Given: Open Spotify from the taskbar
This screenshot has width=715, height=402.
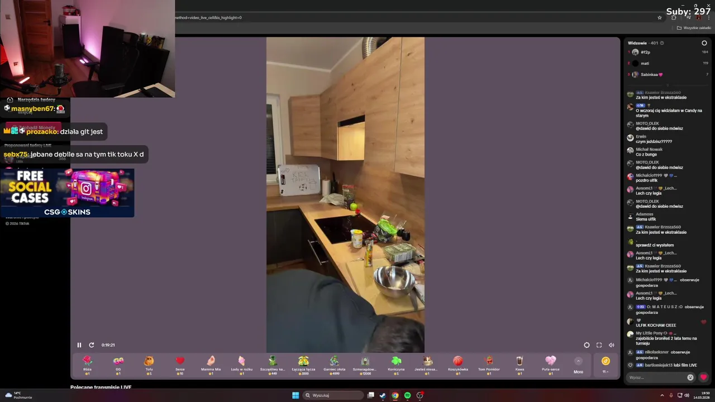Looking at the screenshot, I should point(407,395).
